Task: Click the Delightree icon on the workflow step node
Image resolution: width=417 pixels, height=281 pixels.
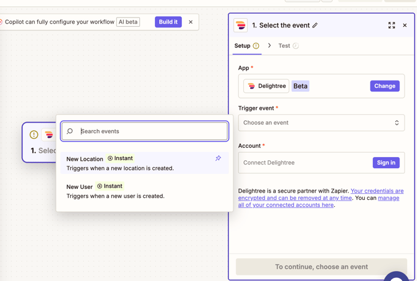Action: point(49,135)
